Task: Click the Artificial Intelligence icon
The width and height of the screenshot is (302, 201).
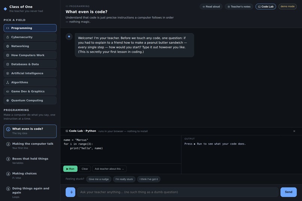Action: [8, 73]
